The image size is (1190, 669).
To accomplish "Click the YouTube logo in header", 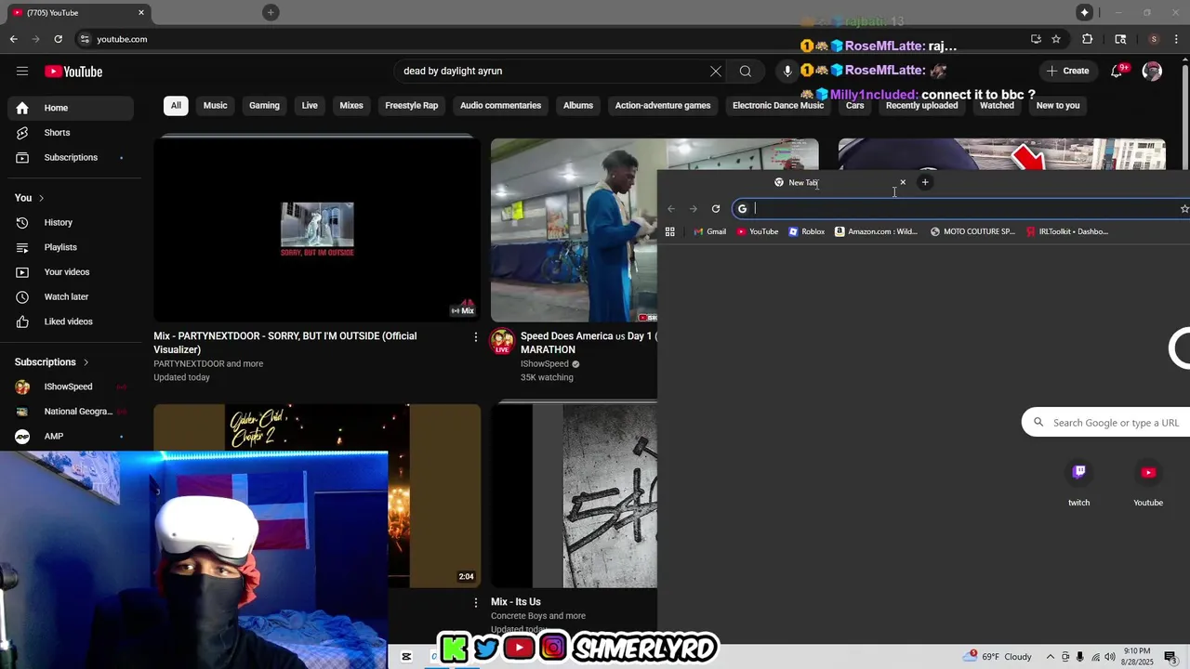I will pyautogui.click(x=73, y=72).
